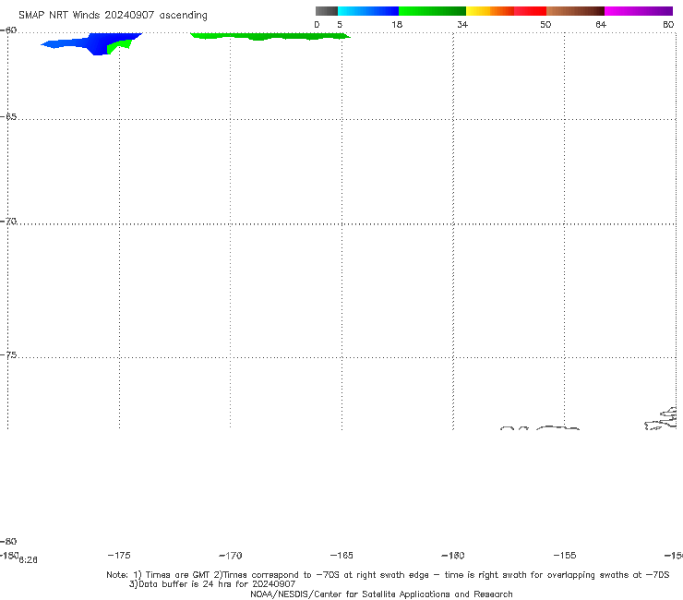The height and width of the screenshot is (600, 683).
Task: Pick the magenta-purple colorbar segment
Action: coord(639,11)
